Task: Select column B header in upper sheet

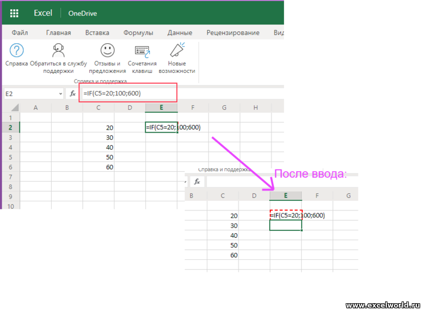Action: coord(67,108)
